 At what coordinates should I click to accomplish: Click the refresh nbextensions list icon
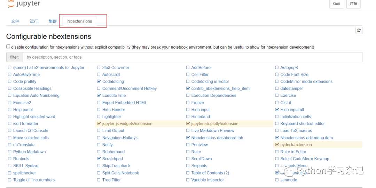click(359, 30)
